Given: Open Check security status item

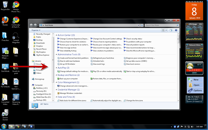Looking at the screenshot, I should coord(133,39).
